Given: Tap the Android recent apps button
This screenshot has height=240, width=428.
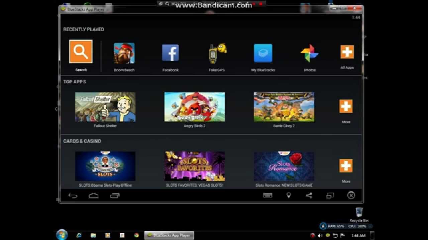Looking at the screenshot, I should 115,196.
